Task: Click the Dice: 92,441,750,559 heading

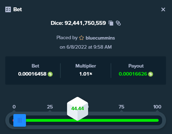Action: point(78,23)
